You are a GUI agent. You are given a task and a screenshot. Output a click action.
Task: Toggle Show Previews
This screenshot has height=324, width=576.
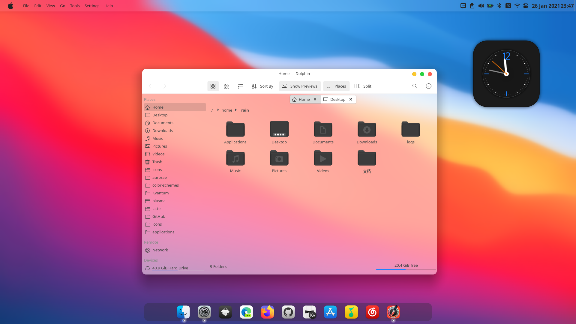tap(300, 86)
